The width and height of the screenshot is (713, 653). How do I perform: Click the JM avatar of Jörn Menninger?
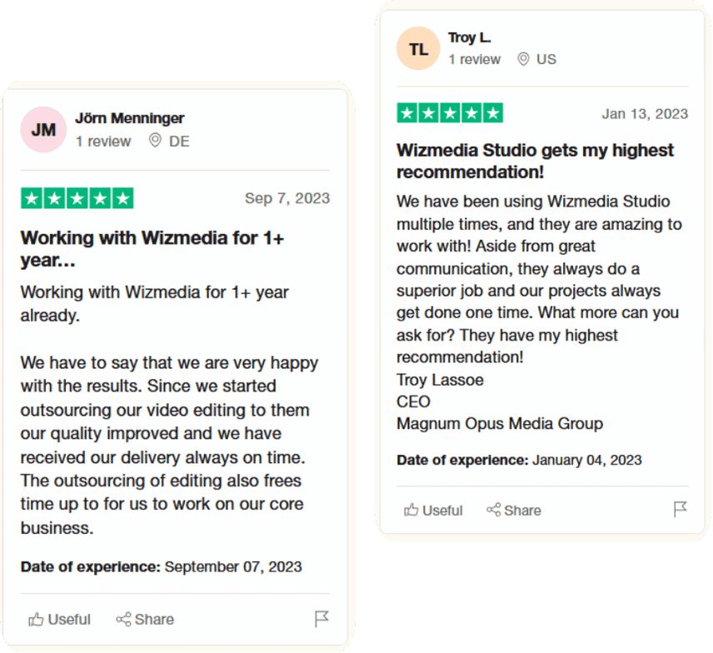43,130
